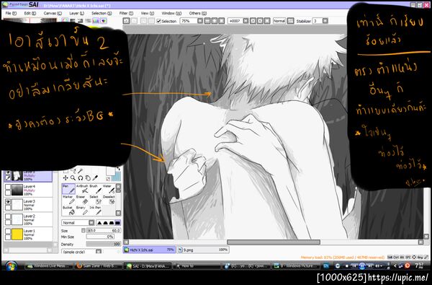This screenshot has height=285, width=432.
Task: Open the Windows Picture taskbar button
Action: 296,266
